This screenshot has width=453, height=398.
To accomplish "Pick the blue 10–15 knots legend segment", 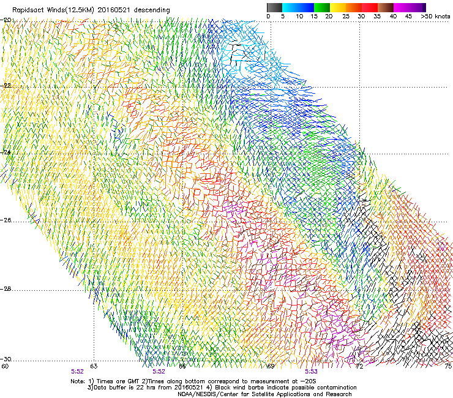I will [x=306, y=7].
